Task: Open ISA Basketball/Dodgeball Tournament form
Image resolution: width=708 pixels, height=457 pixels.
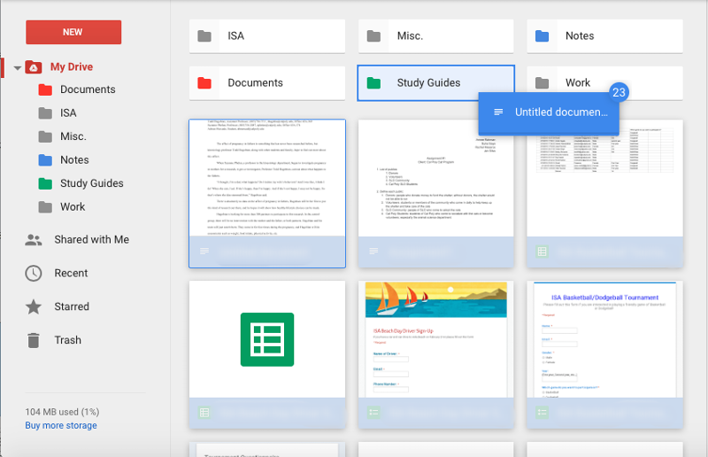Action: (x=604, y=339)
